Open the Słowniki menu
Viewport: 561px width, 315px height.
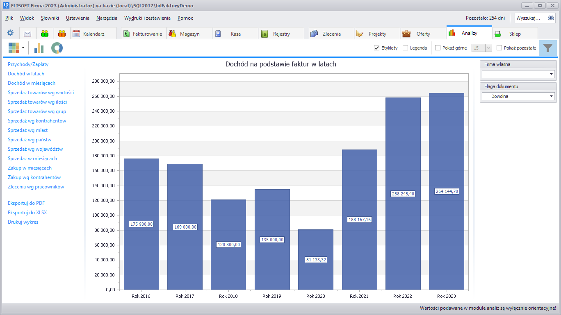click(x=50, y=18)
